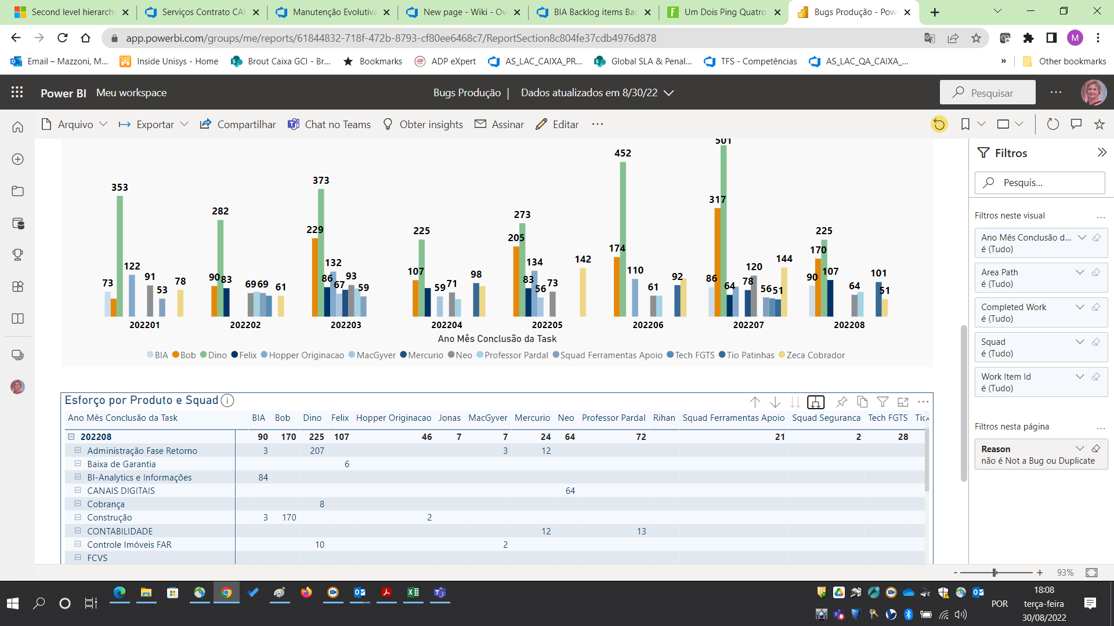This screenshot has width=1114, height=626.
Task: Toggle Dino series in chart legend
Action: 214,355
